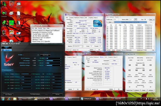
Task: Click the Notepad vertical scrollbar
Action: coord(61,36)
